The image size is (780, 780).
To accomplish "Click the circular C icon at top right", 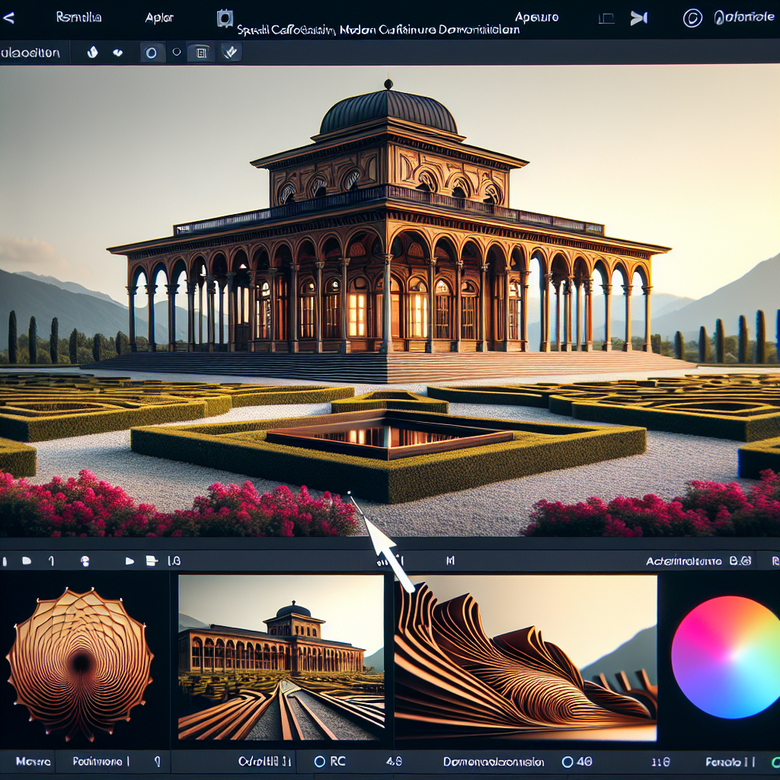I will tap(692, 18).
